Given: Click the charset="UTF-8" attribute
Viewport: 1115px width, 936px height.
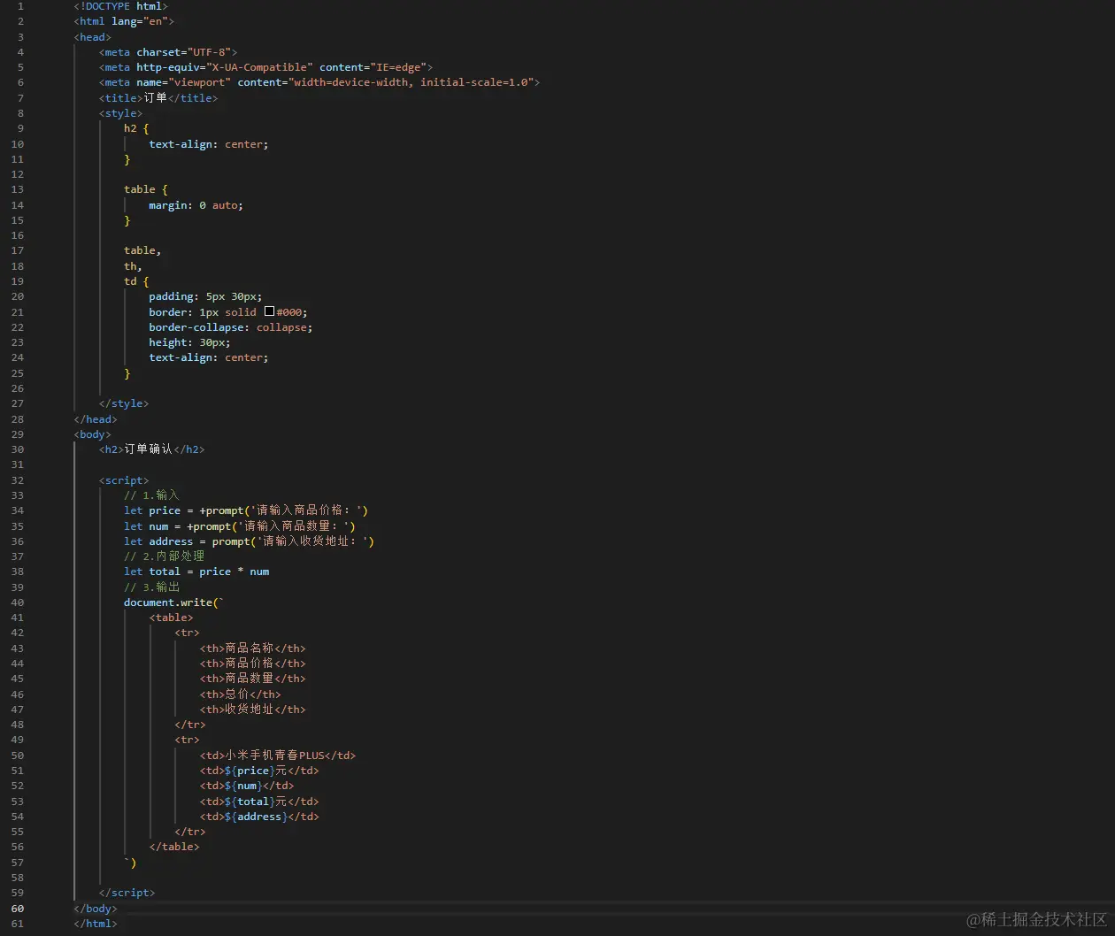Looking at the screenshot, I should (x=184, y=52).
